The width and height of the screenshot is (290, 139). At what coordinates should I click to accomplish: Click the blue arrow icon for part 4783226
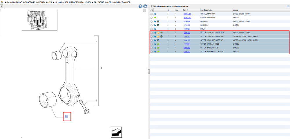coord(155,25)
